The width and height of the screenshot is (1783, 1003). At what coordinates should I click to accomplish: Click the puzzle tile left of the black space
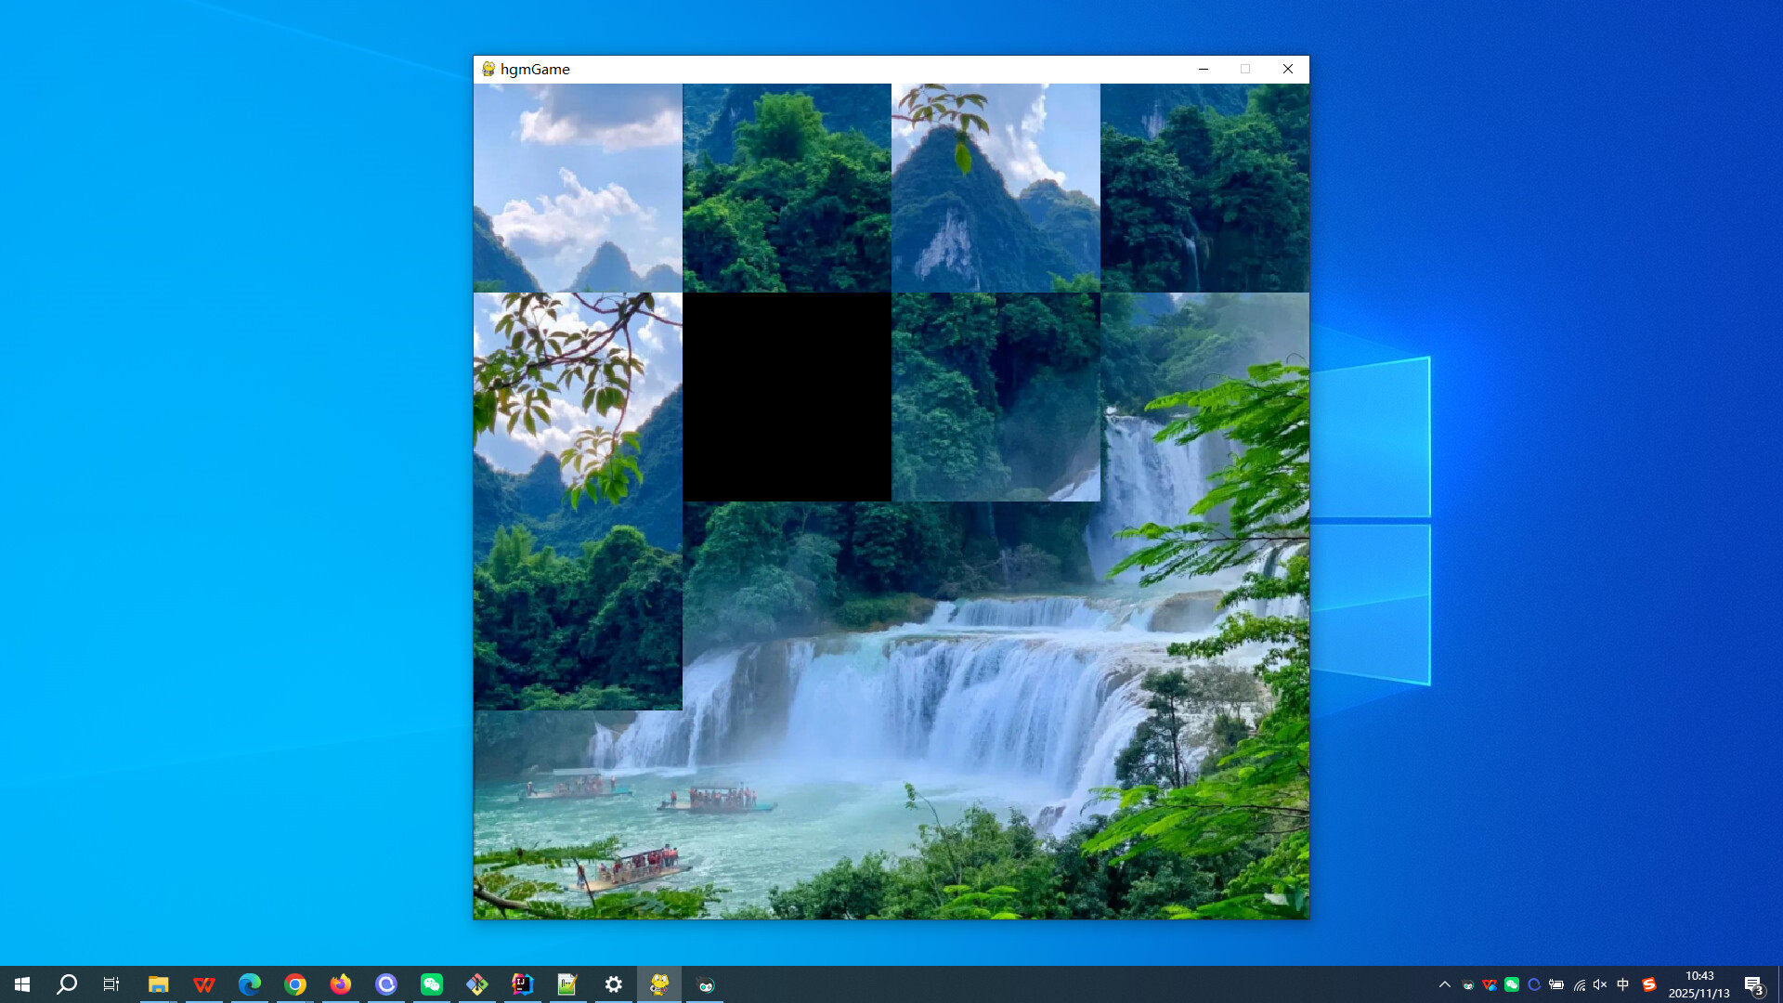[x=578, y=397]
